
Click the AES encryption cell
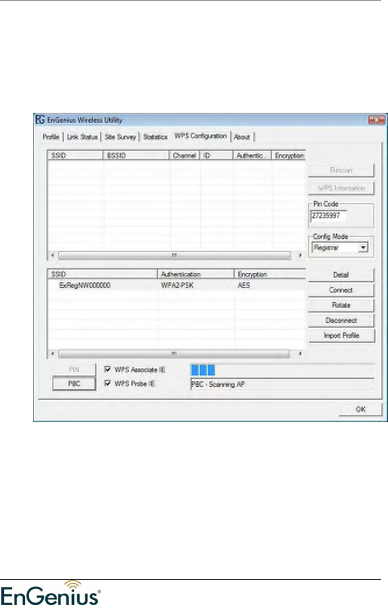(244, 286)
